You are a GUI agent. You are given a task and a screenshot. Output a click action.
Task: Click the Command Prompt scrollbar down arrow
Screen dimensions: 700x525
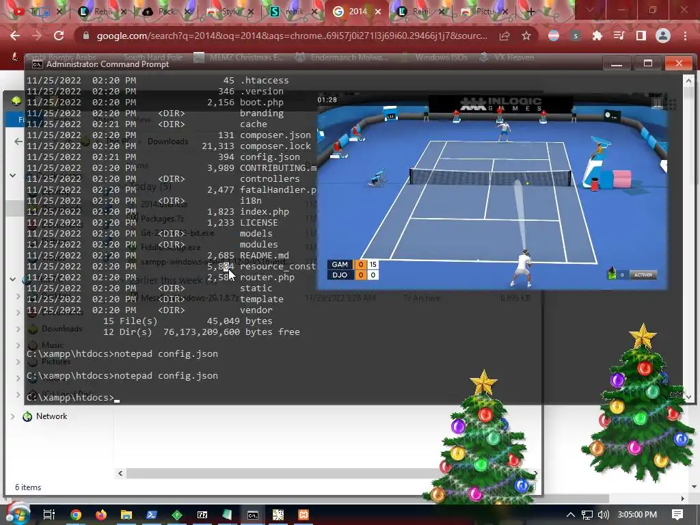[x=688, y=396]
